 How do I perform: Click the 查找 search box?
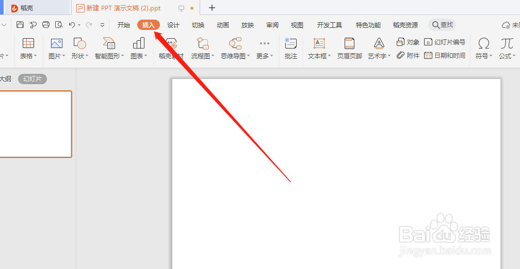point(442,25)
